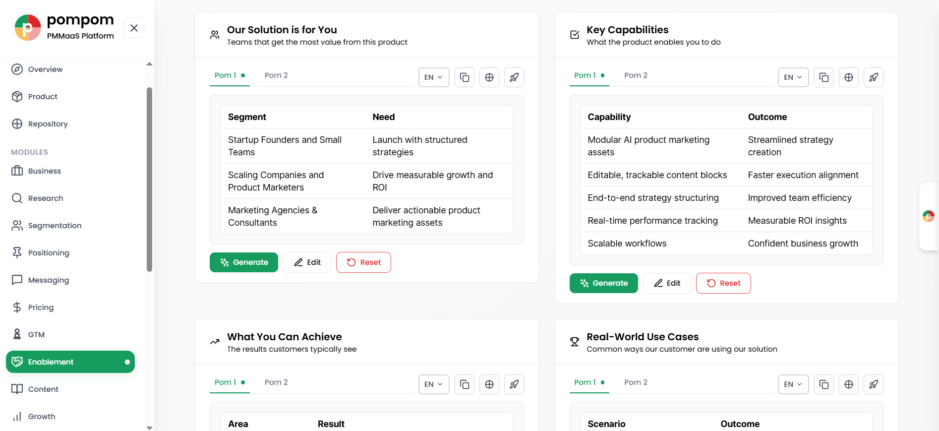
Task: Click circled-plus icon in What You Can Achieve
Action: click(x=489, y=384)
